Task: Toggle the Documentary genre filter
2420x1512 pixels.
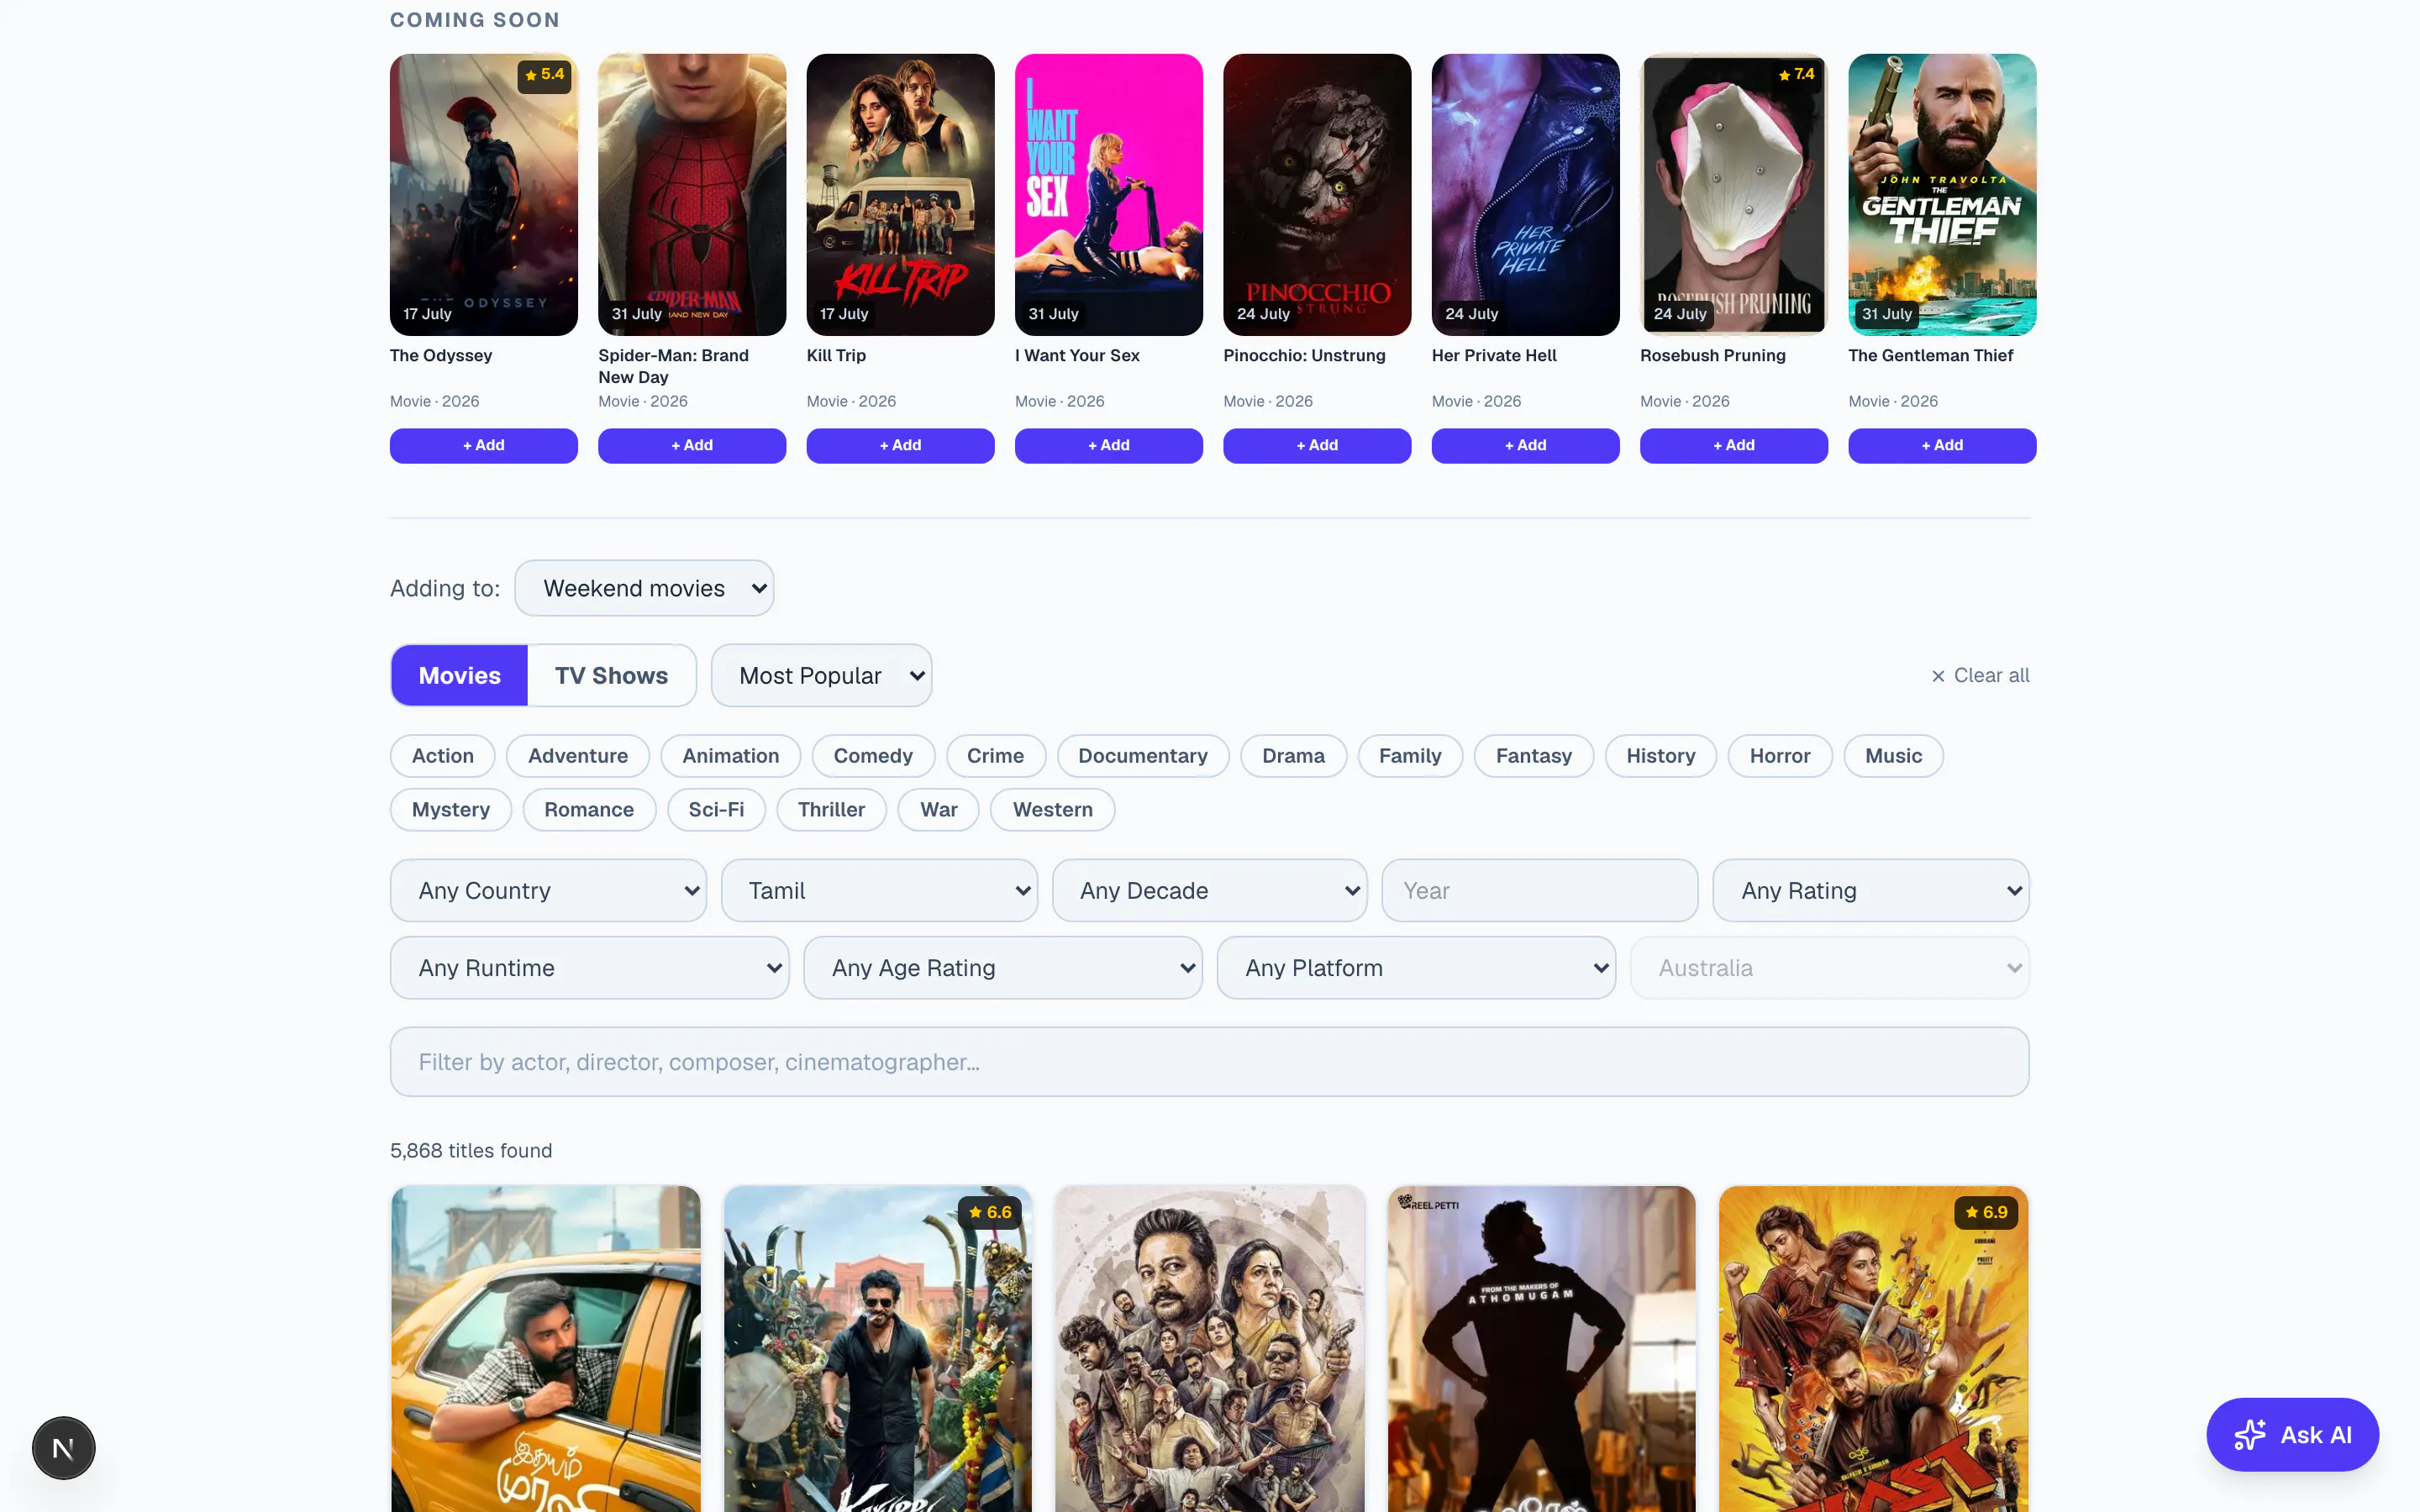Action: [x=1142, y=756]
